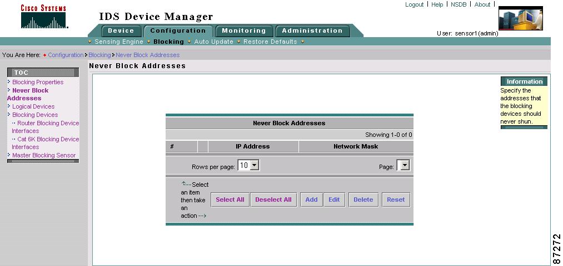Open the Help link

coord(437,4)
